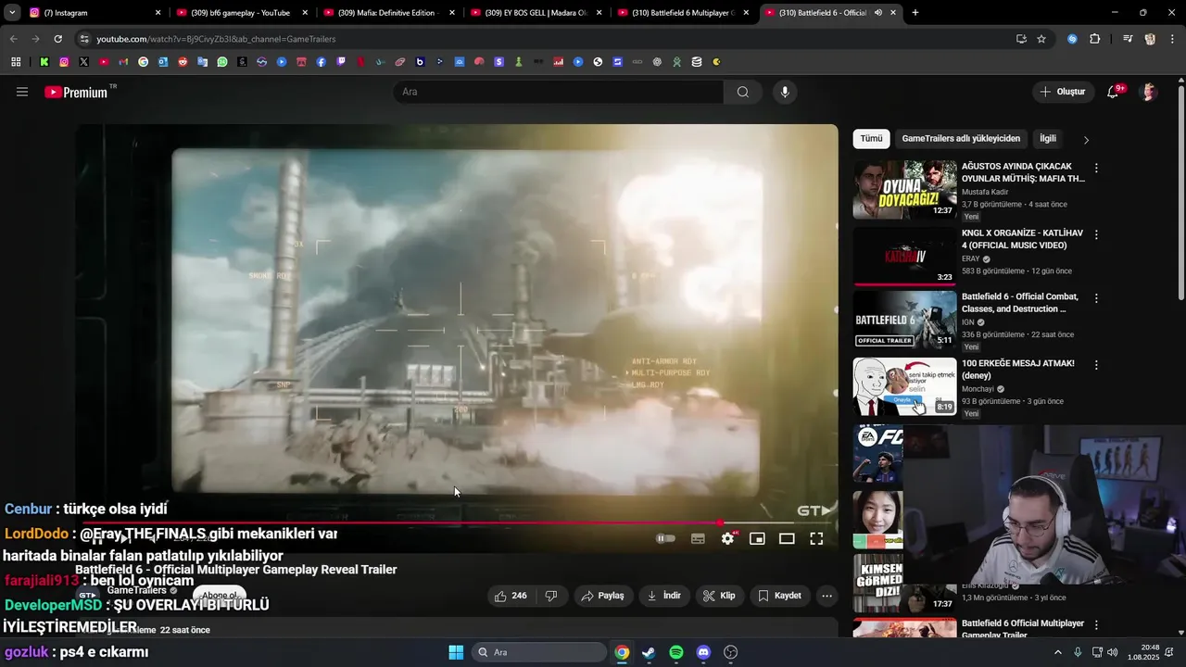Screen dimensions: 1186x667
Task: Install app icon in address bar
Action: coord(1021,39)
